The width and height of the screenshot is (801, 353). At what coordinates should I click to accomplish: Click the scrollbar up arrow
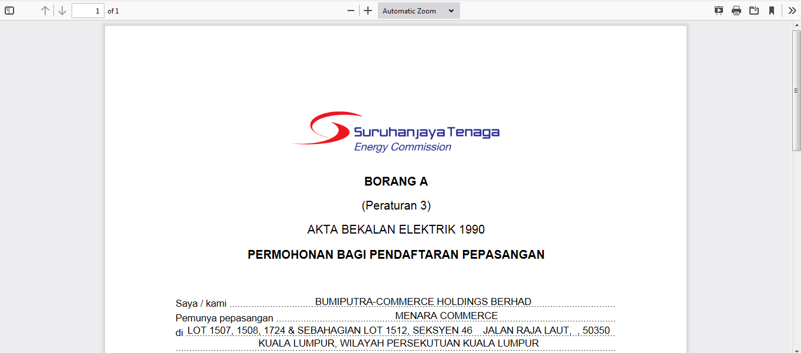pos(796,26)
